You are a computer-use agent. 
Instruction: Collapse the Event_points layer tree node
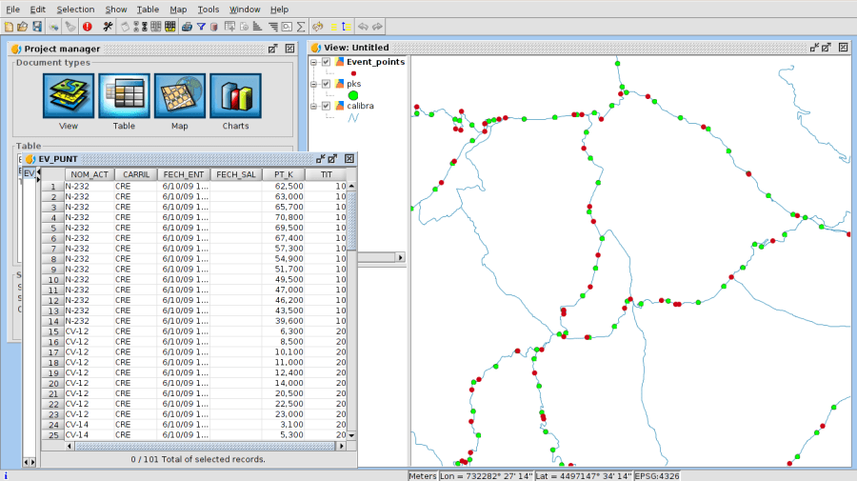313,62
